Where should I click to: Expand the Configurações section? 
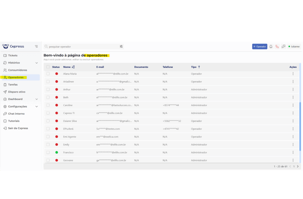click(x=37, y=106)
